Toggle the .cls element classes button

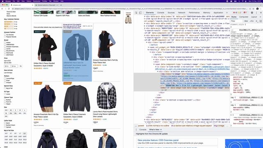click(x=252, y=21)
